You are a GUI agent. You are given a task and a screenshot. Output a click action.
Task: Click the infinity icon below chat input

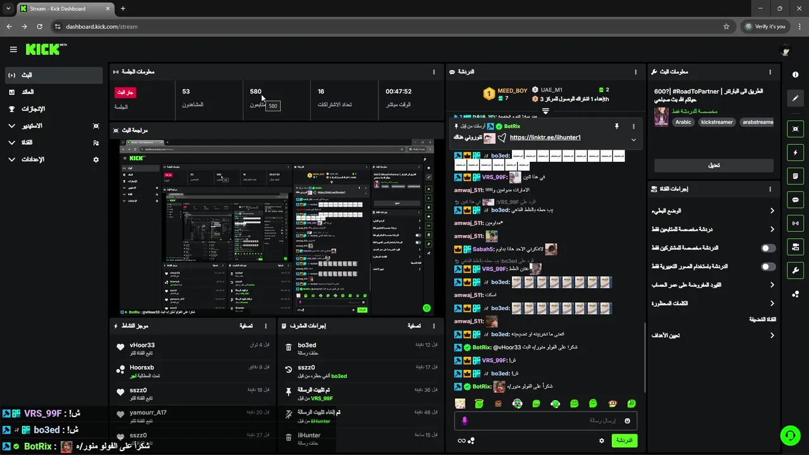point(461,440)
